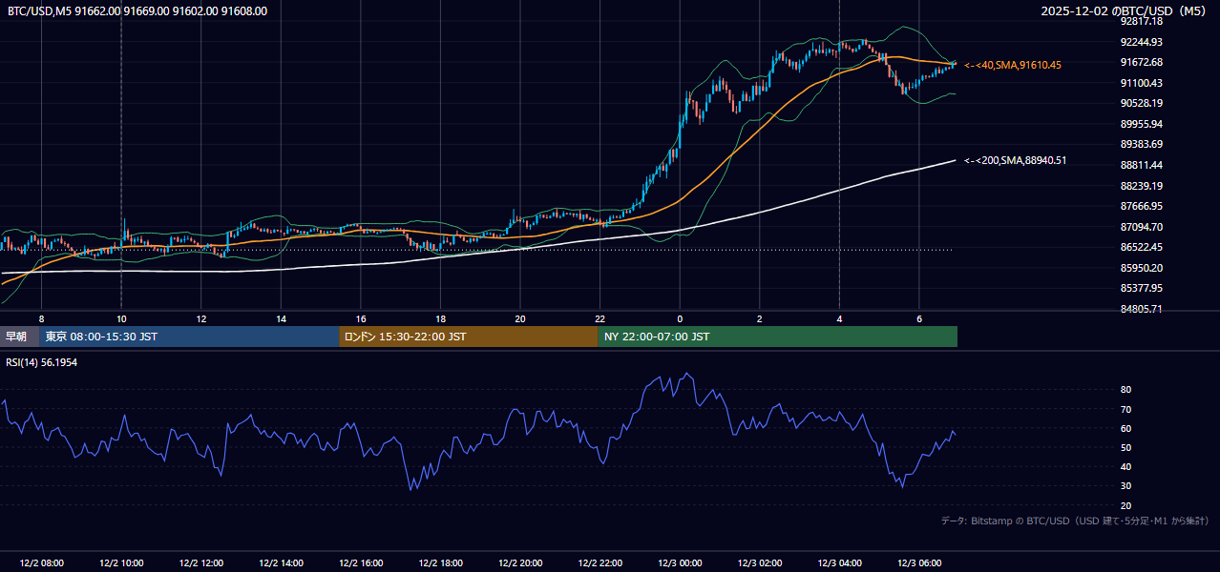The image size is (1220, 572).
Task: Click RSI scale level 50
Action: [1126, 447]
